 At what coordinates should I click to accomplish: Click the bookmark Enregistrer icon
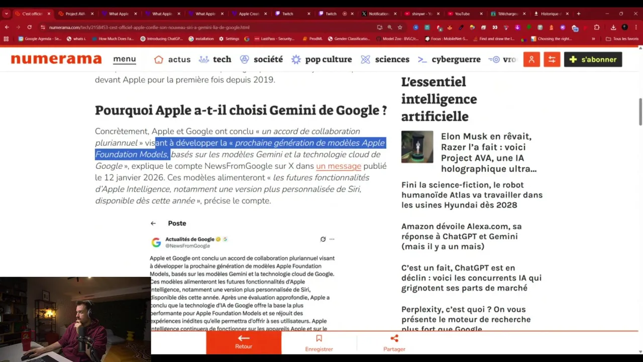pyautogui.click(x=319, y=339)
